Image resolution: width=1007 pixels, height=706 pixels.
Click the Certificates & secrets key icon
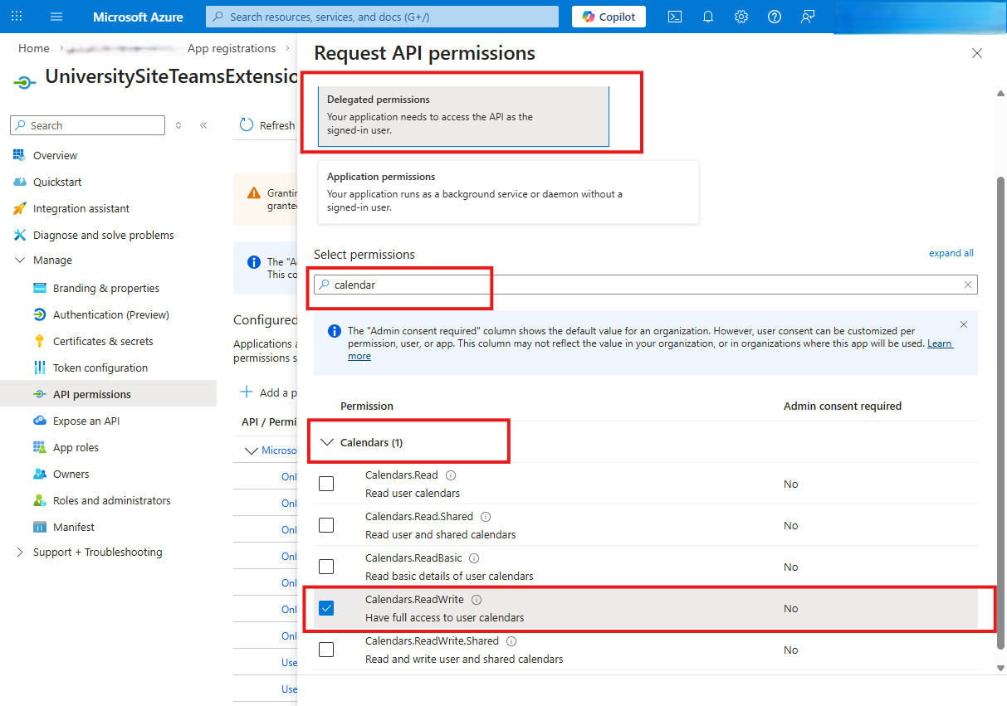pos(39,341)
